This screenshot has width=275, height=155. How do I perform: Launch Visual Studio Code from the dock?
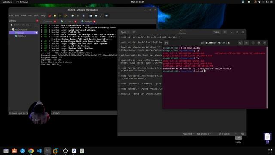click(39, 151)
